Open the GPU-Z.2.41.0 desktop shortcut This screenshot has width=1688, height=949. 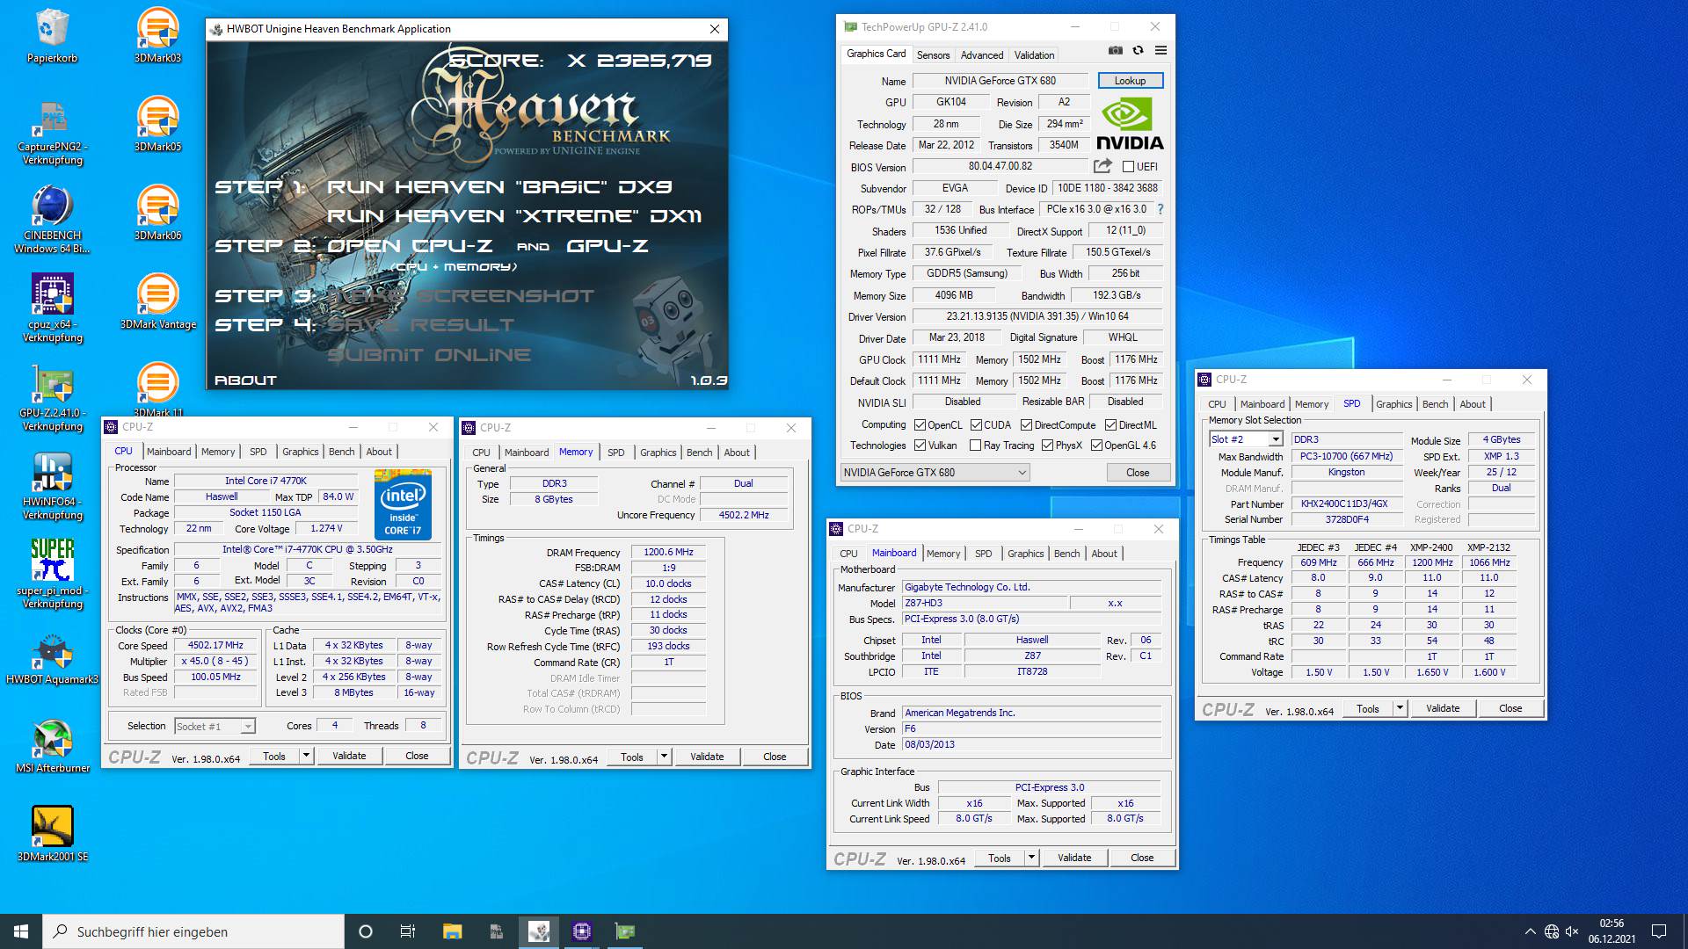[52, 397]
